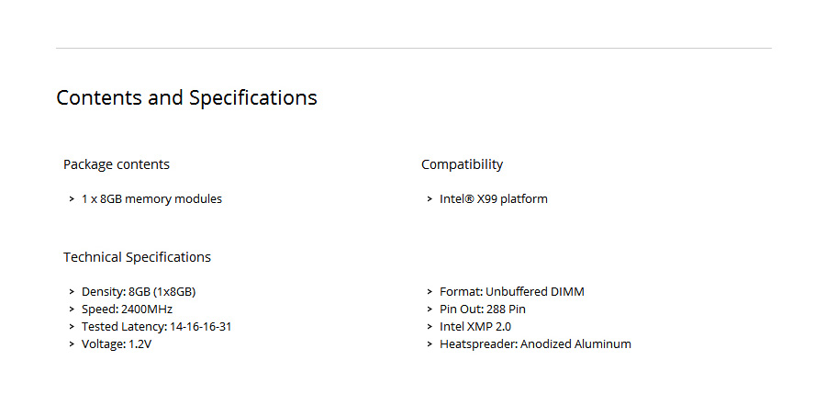The image size is (826, 394).
Task: Click the Density: 8GB (1x8GB) line
Action: click(x=139, y=292)
